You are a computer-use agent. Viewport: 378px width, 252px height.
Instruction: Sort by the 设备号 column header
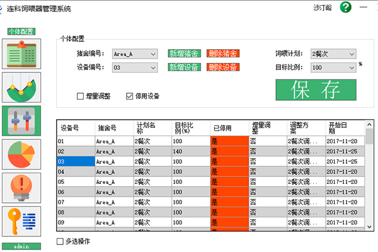[76, 127]
